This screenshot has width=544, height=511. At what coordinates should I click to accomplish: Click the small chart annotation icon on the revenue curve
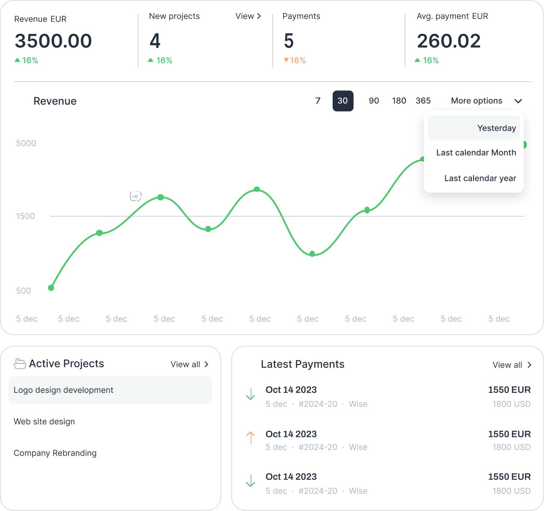click(x=136, y=197)
